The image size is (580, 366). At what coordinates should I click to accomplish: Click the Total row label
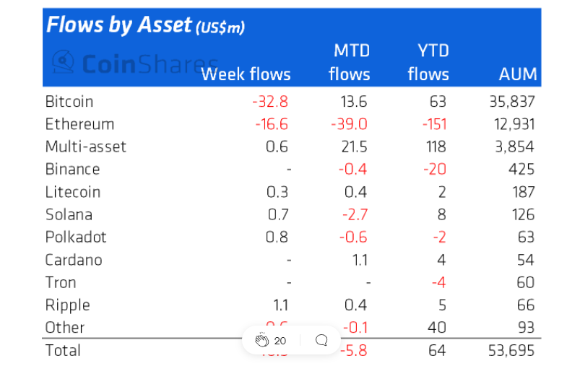[x=63, y=350]
